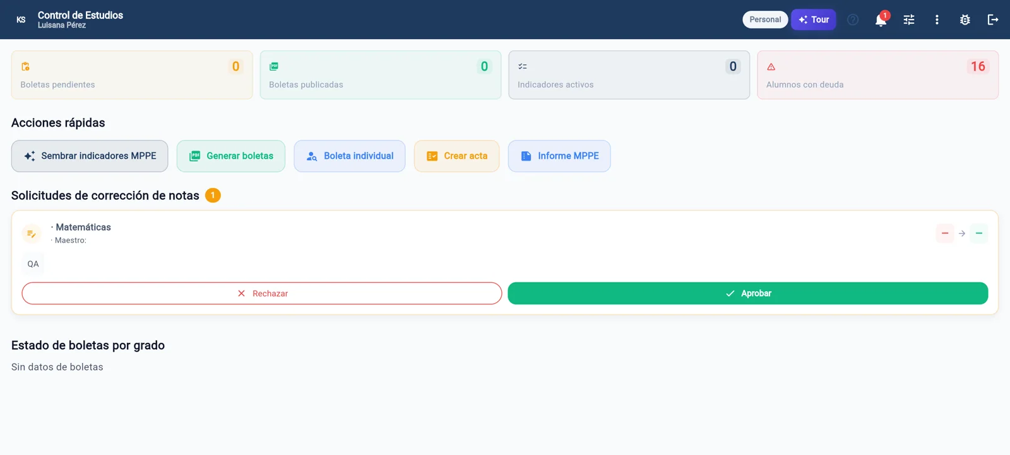The height and width of the screenshot is (455, 1010).
Task: Start the Tour
Action: 814,20
